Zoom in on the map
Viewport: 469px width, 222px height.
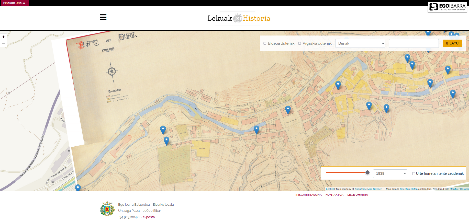4,37
